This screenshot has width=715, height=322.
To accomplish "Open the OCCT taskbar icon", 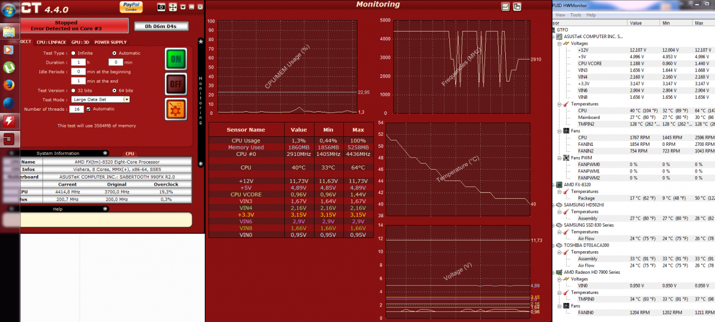I will (x=8, y=140).
